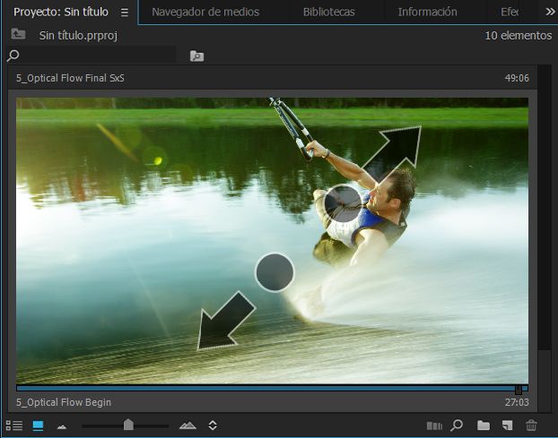Click the find-in-bin folder icon beside search
Image resolution: width=558 pixels, height=438 pixels.
point(196,56)
